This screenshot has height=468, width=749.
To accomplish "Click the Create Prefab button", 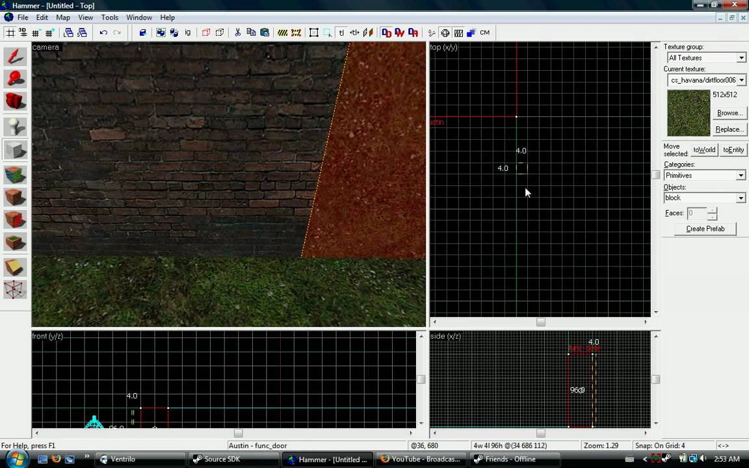I will coord(705,229).
